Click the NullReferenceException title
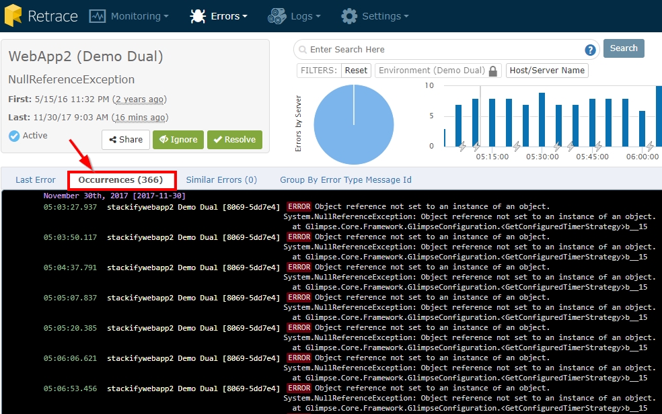The height and width of the screenshot is (414, 662). tap(71, 80)
